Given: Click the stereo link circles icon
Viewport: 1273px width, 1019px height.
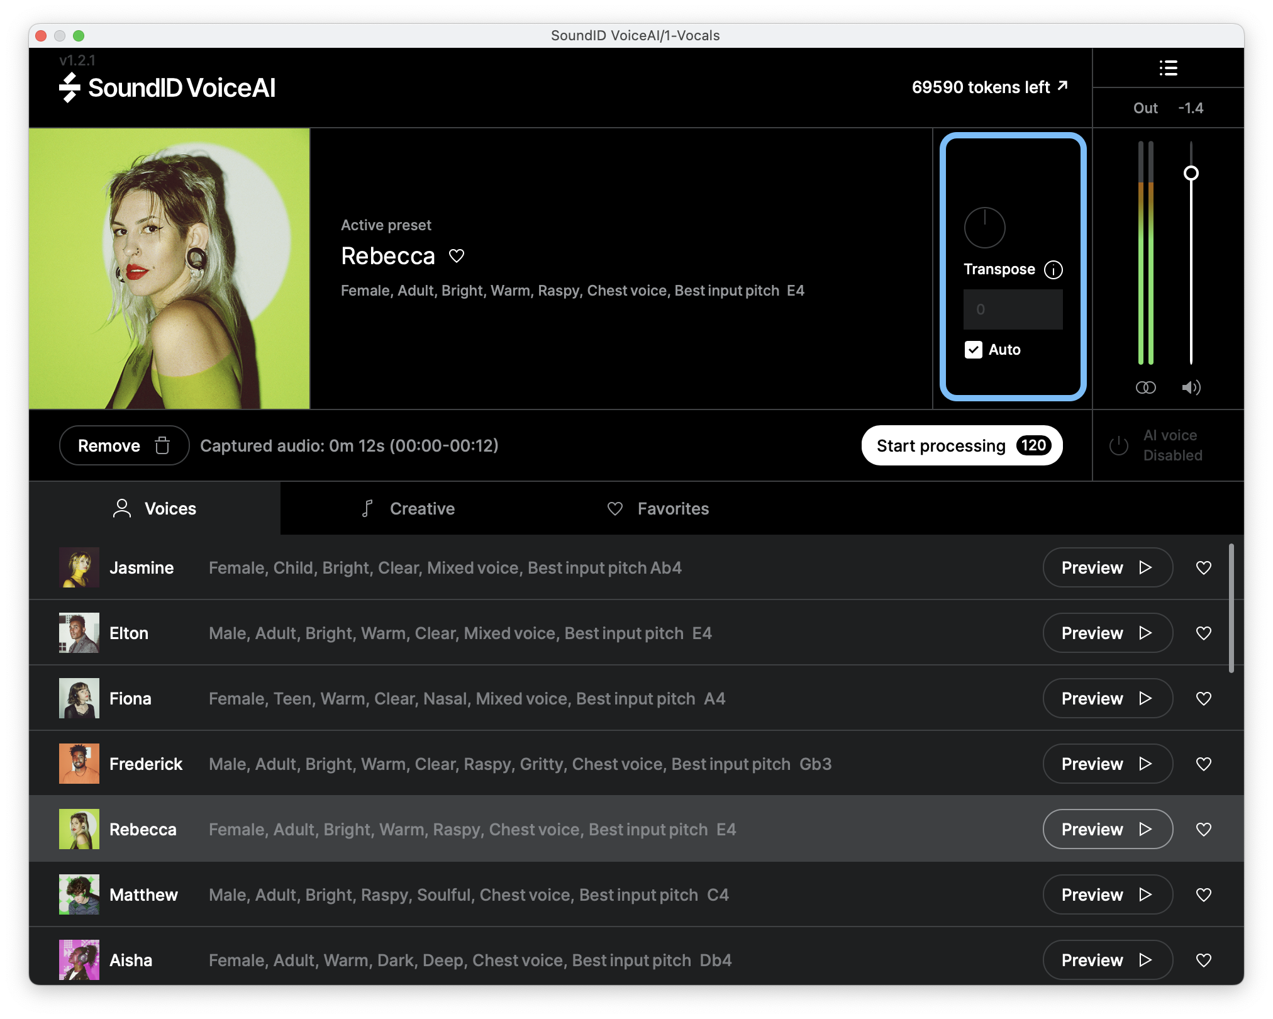Looking at the screenshot, I should tap(1145, 387).
